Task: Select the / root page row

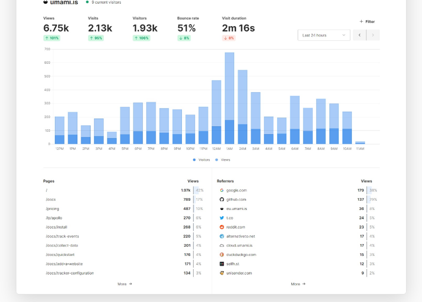Action: [125, 190]
